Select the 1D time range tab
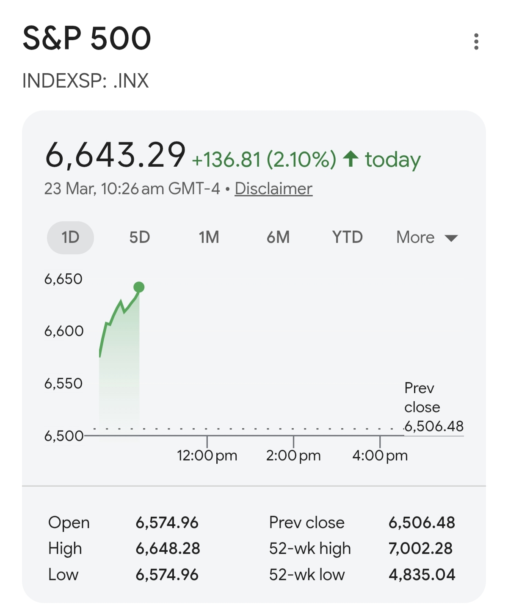Viewport: 508px width, 609px height. coord(70,237)
